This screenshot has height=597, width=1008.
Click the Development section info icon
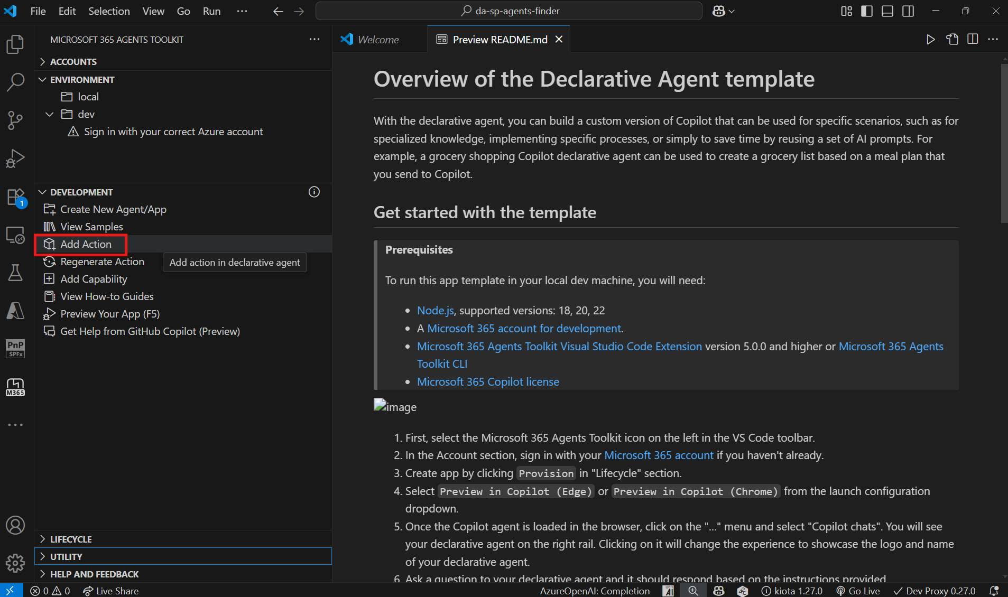click(314, 192)
